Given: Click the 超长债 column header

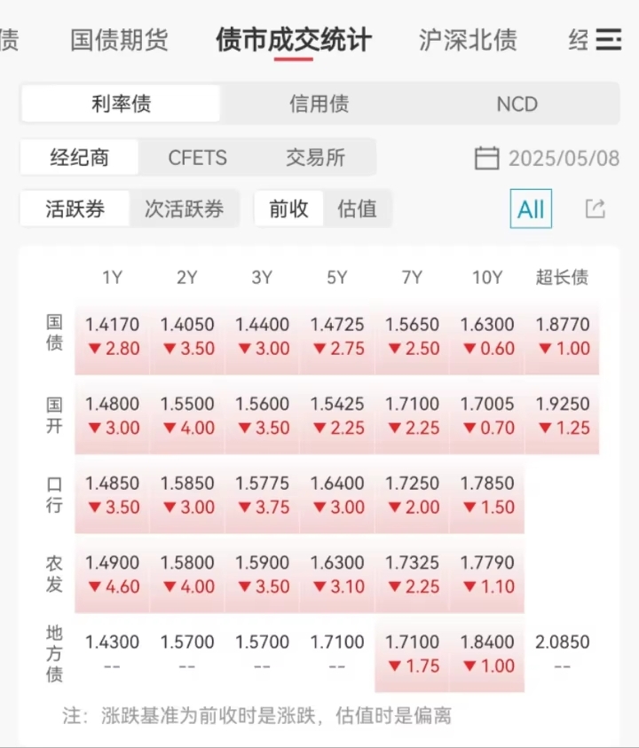Looking at the screenshot, I should [x=562, y=277].
